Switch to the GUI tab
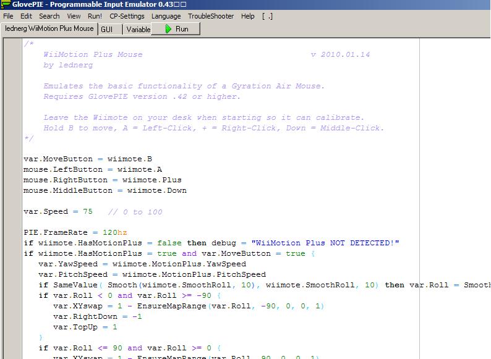 pyautogui.click(x=107, y=29)
